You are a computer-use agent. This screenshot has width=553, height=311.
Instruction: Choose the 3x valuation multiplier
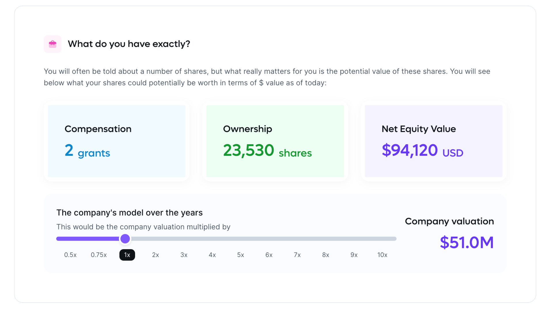[184, 255]
